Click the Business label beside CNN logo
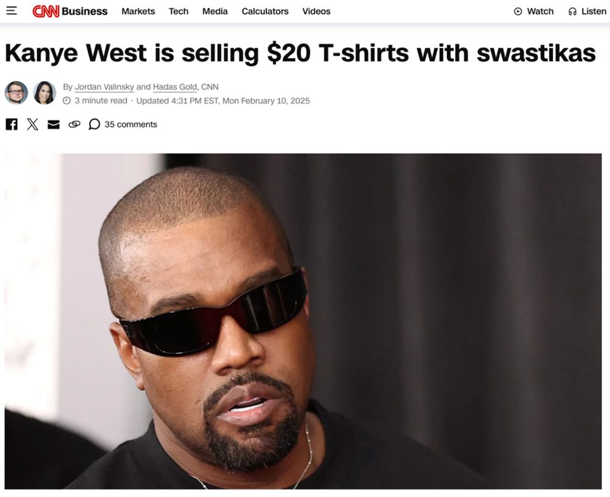 [x=84, y=11]
